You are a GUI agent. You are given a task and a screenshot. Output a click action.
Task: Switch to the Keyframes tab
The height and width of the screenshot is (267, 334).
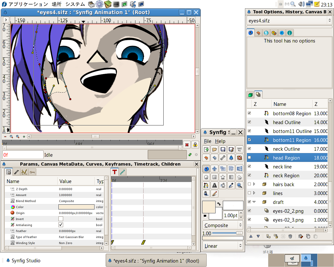[32, 172]
